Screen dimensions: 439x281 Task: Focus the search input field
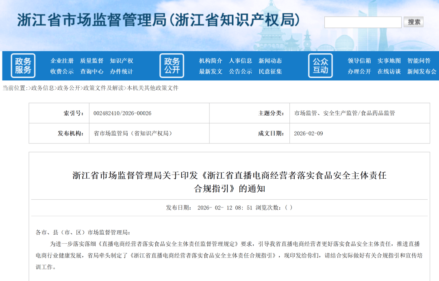pyautogui.click(x=363, y=22)
